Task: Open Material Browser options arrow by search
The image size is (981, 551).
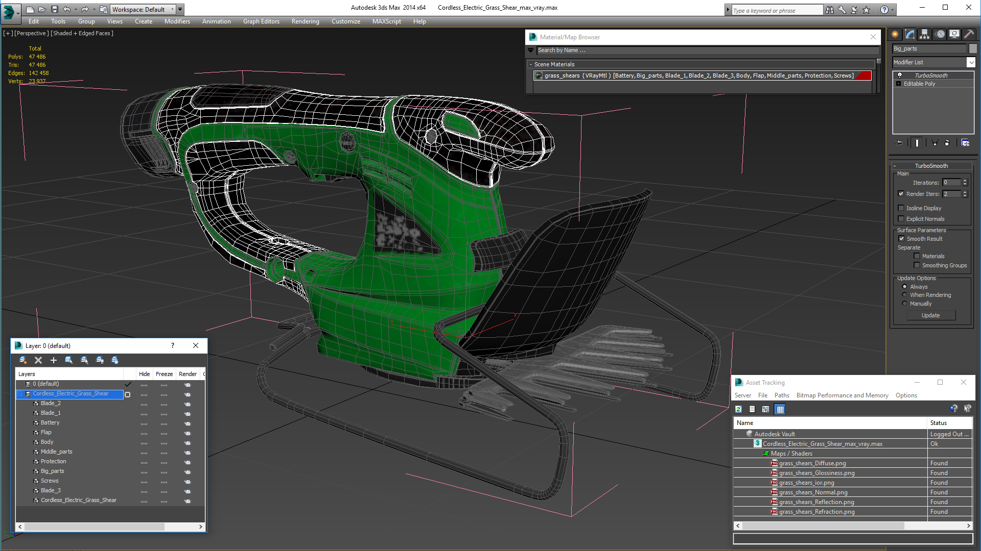Action: click(x=530, y=50)
